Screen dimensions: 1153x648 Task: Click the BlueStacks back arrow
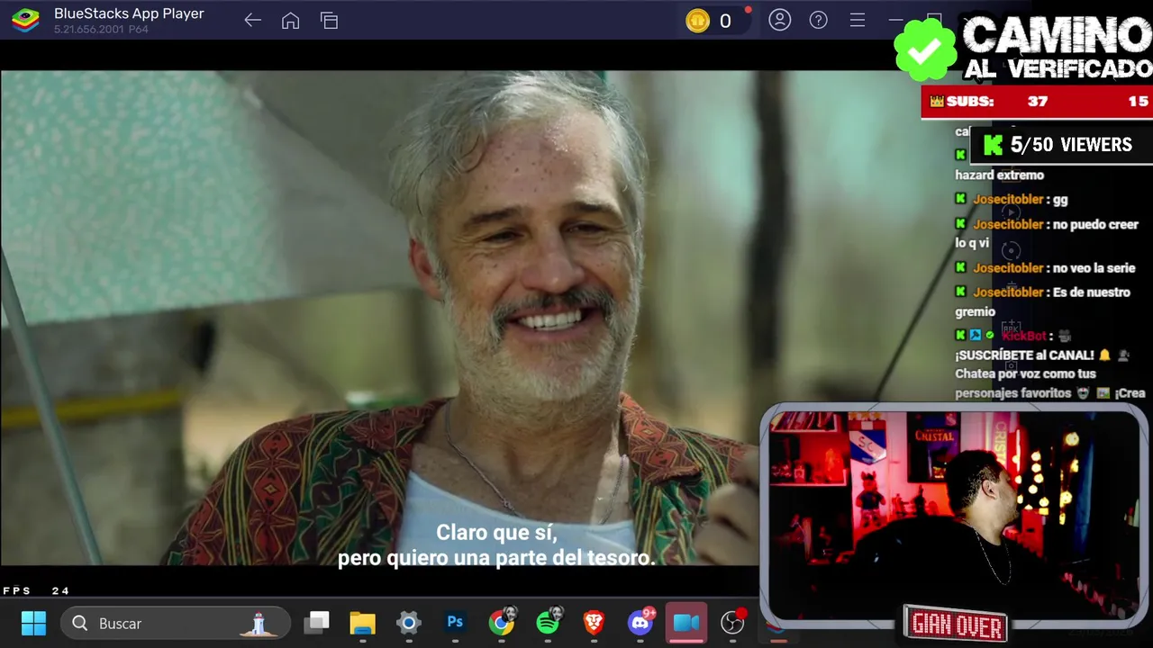(252, 20)
